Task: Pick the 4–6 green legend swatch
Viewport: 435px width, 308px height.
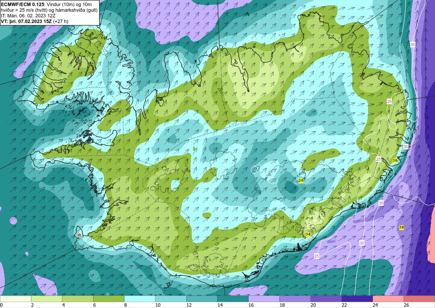Action: [78, 298]
